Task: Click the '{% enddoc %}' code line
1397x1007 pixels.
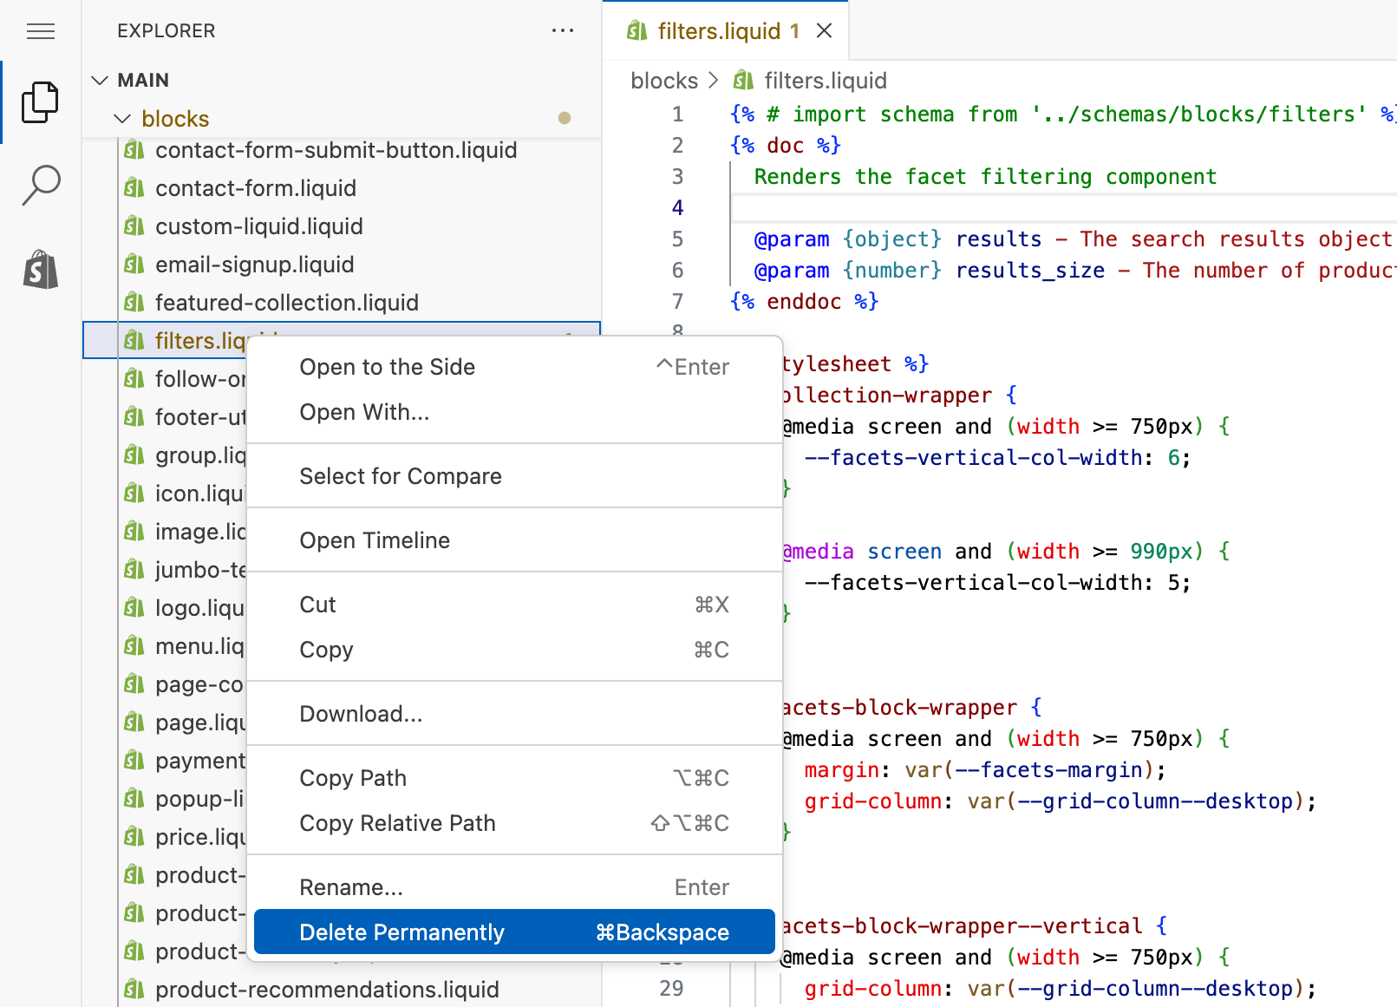Action: [x=805, y=302]
